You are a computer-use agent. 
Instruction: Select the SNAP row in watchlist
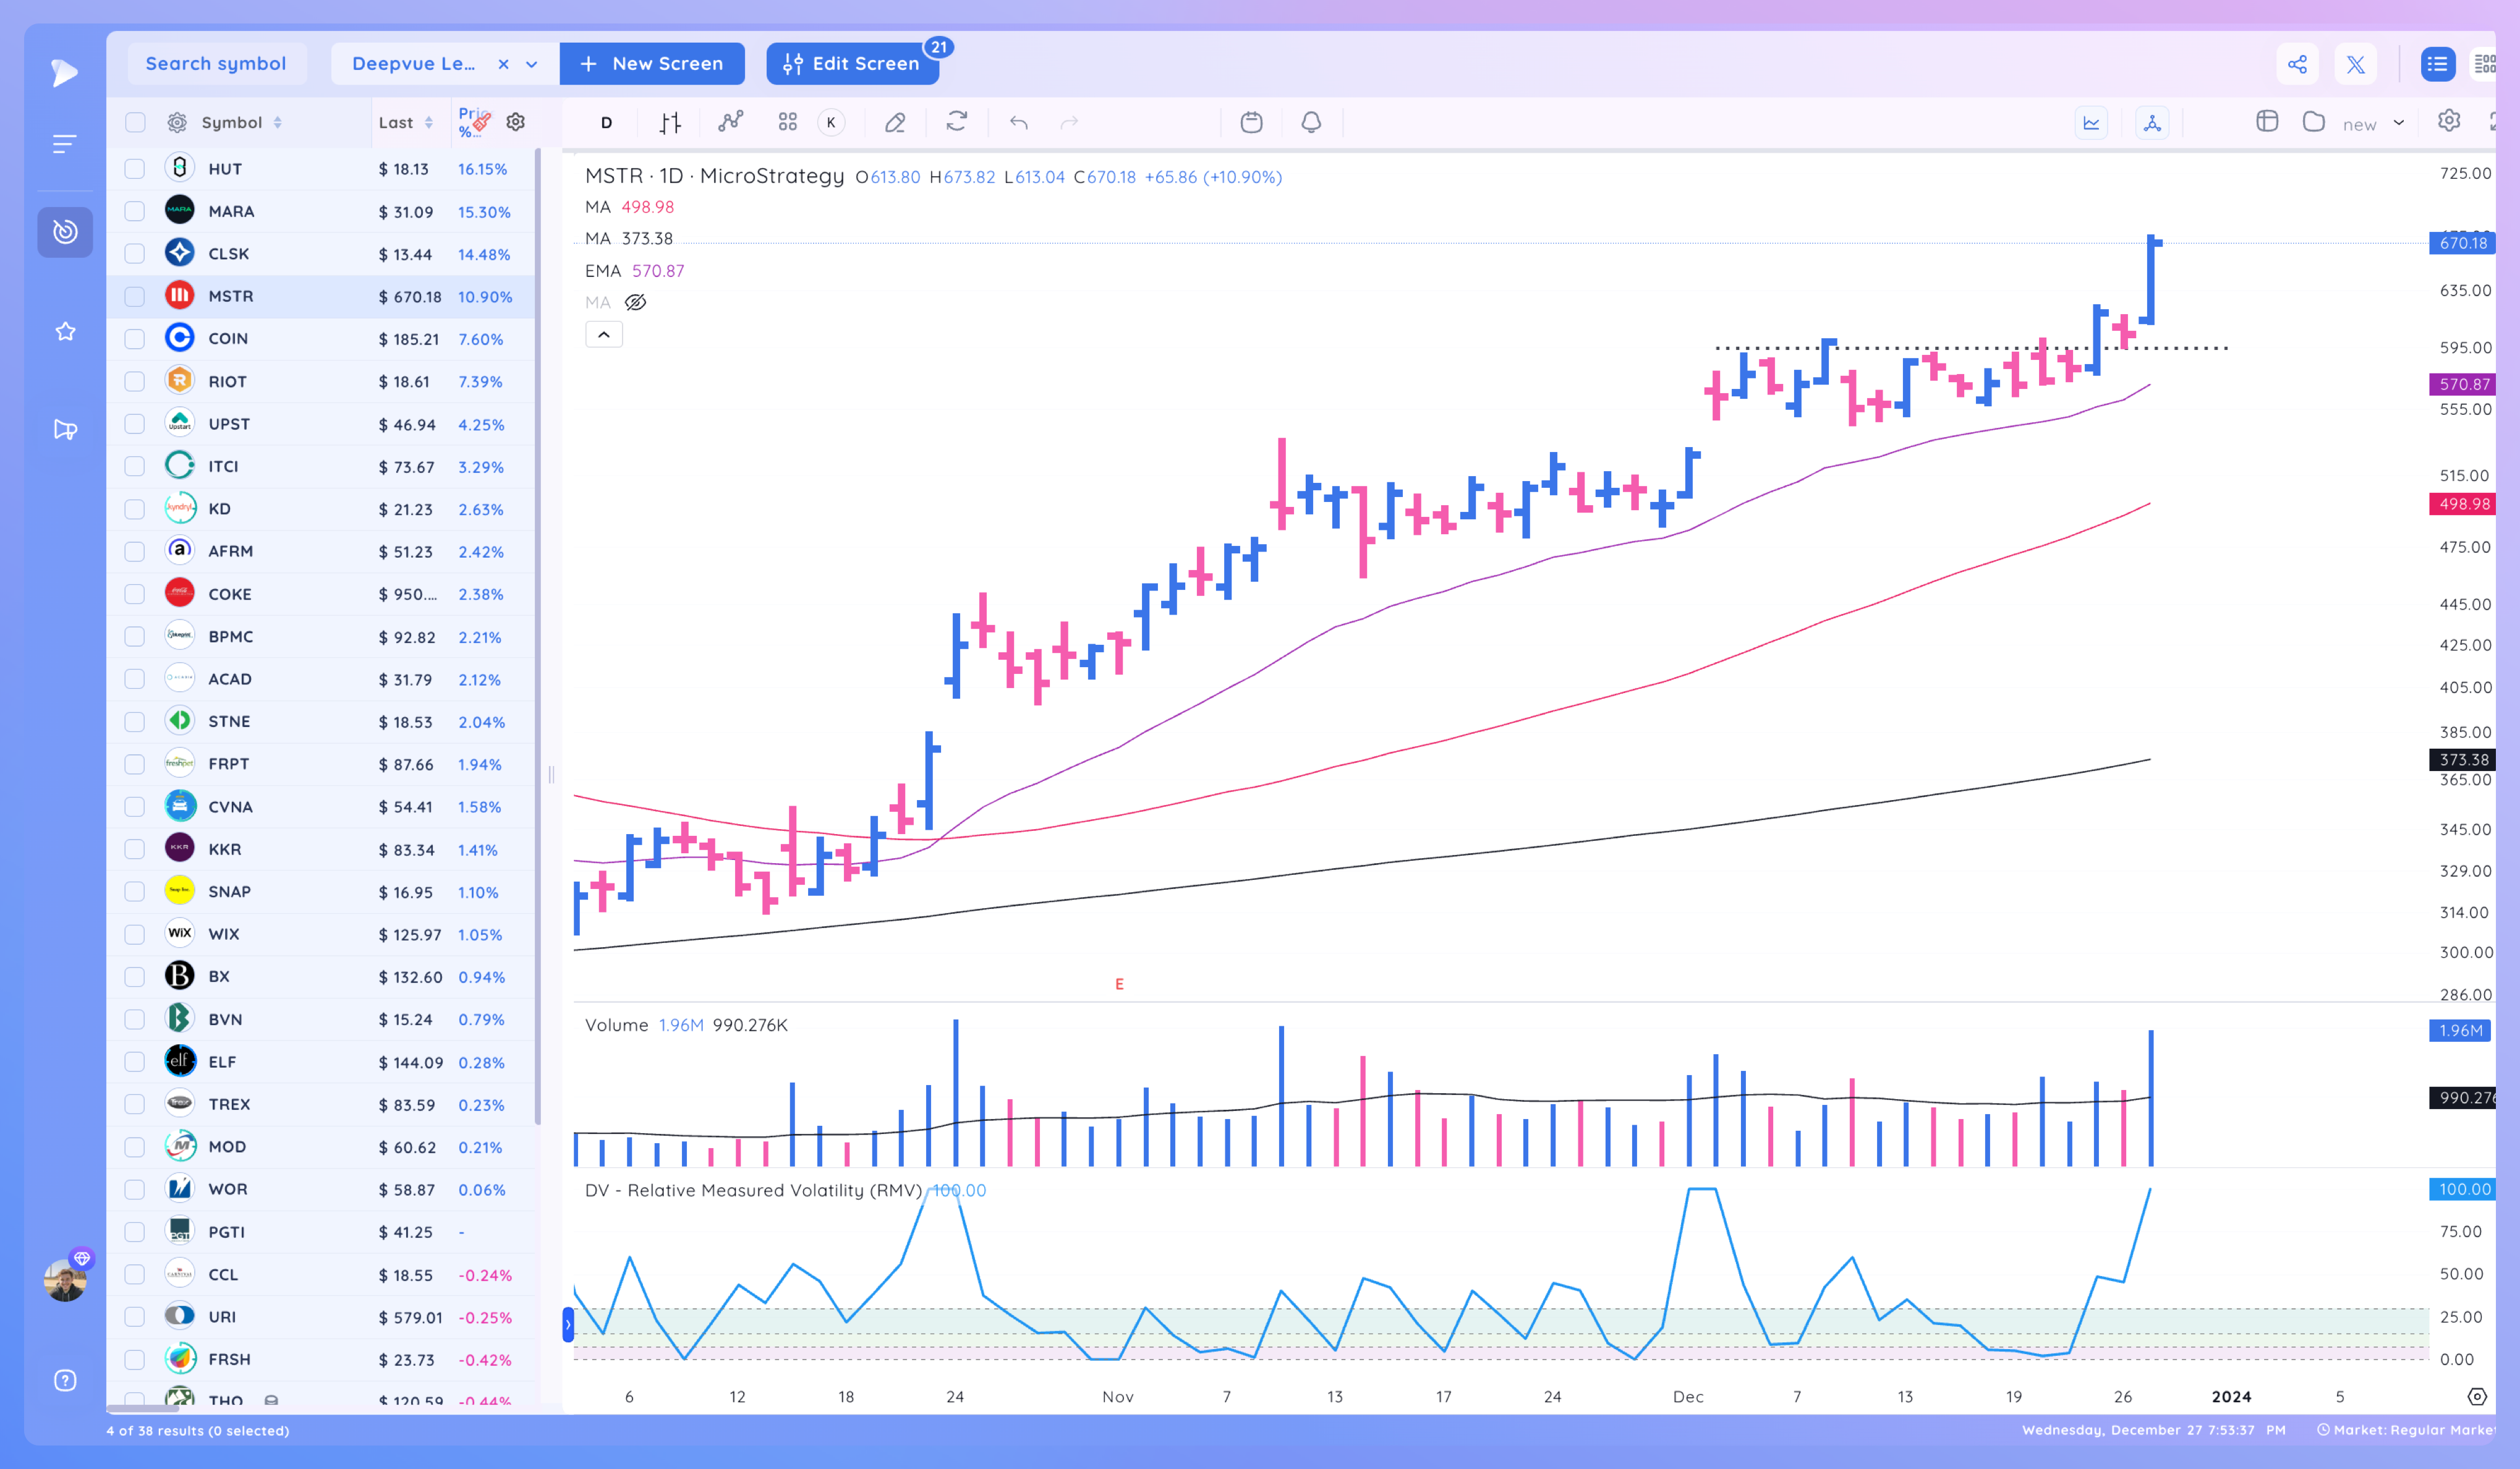[320, 892]
